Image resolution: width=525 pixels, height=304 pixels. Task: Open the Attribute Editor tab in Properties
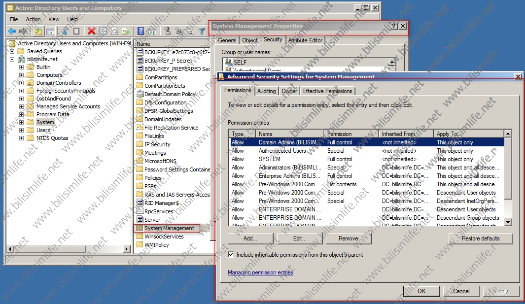[x=305, y=40]
